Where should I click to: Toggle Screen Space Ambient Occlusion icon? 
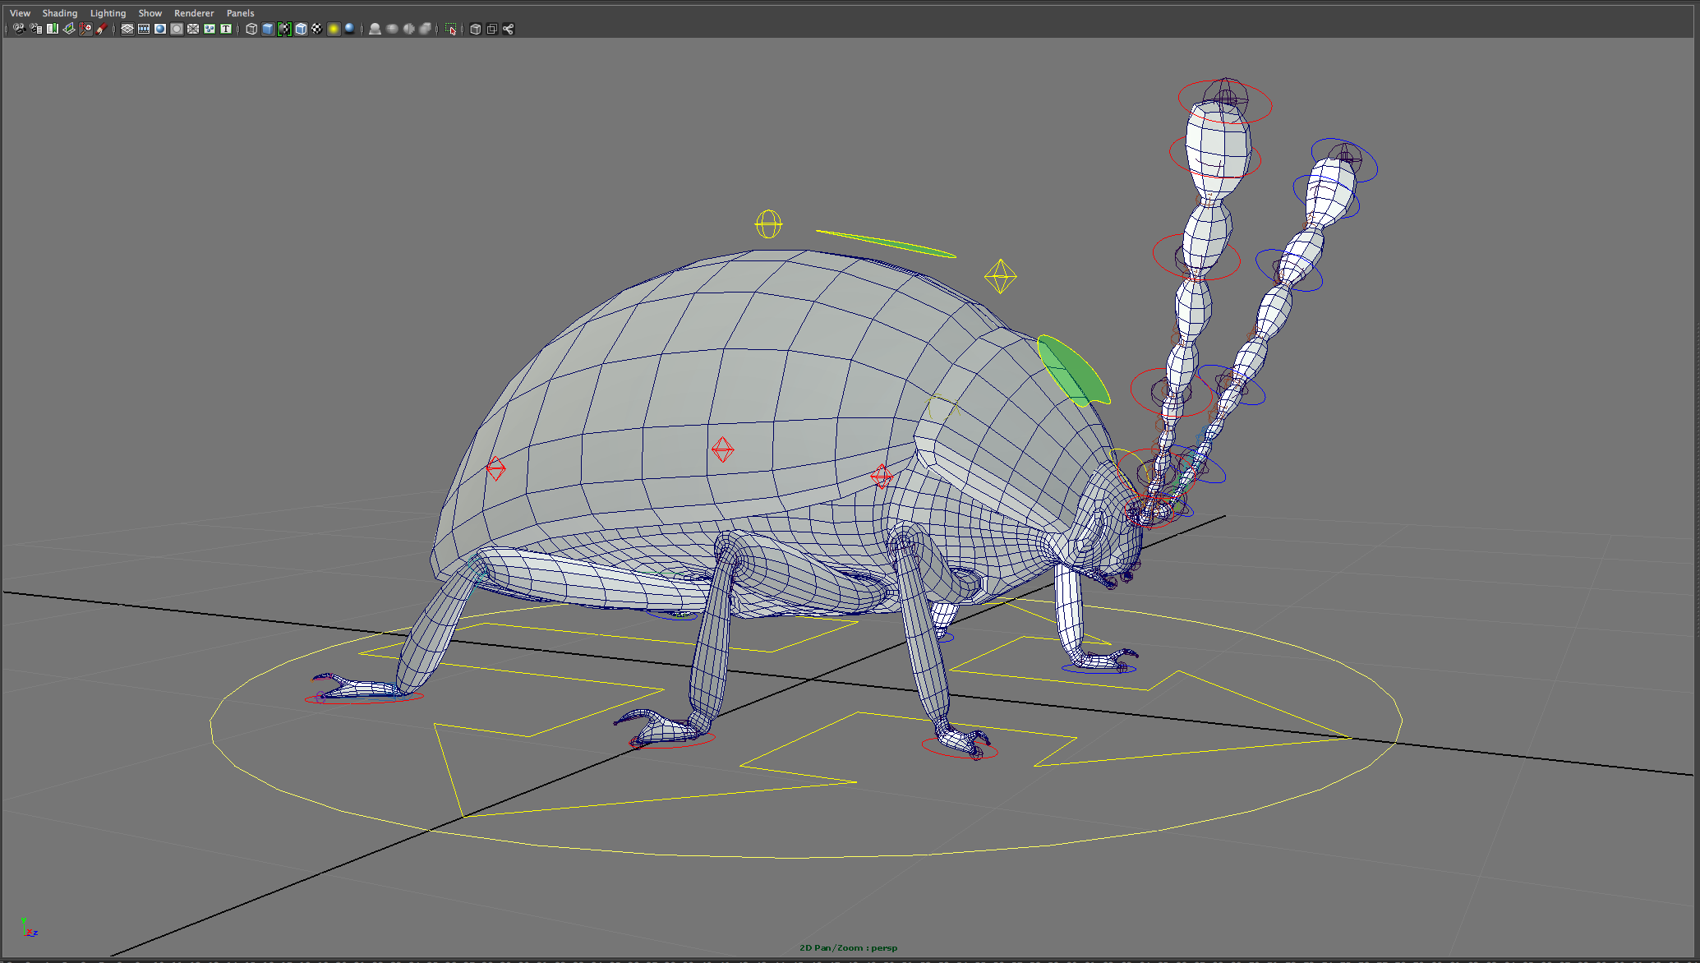(x=375, y=29)
